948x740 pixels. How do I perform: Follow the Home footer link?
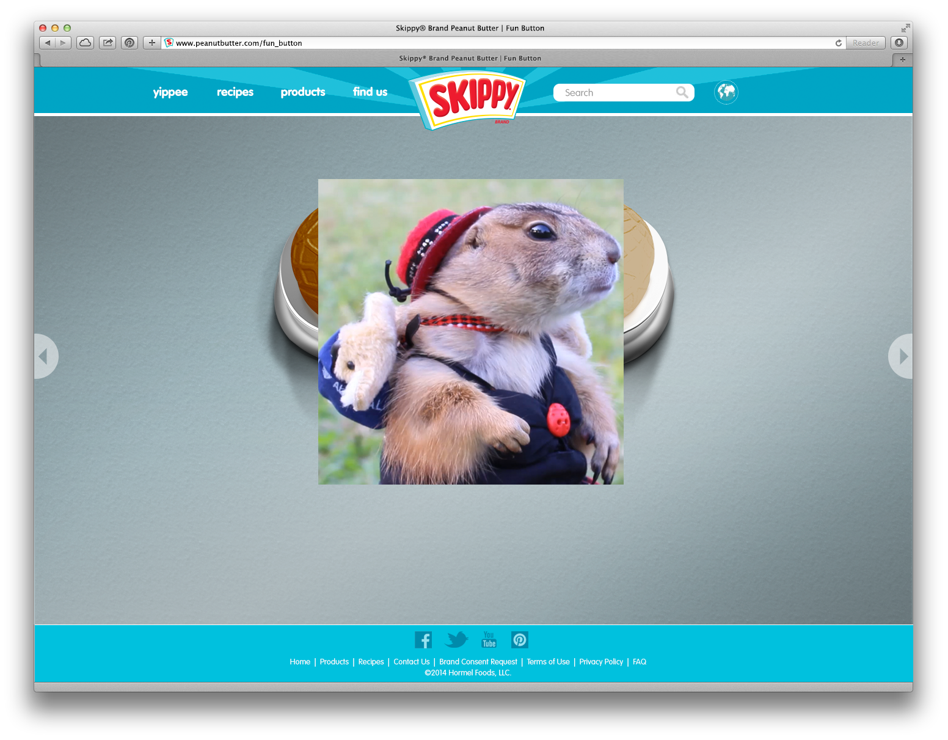click(x=300, y=662)
